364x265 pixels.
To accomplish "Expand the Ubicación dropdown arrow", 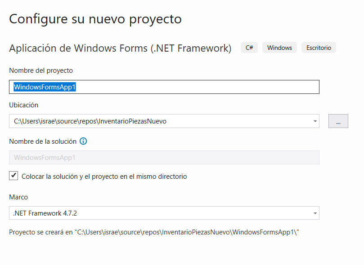I will click(315, 121).
